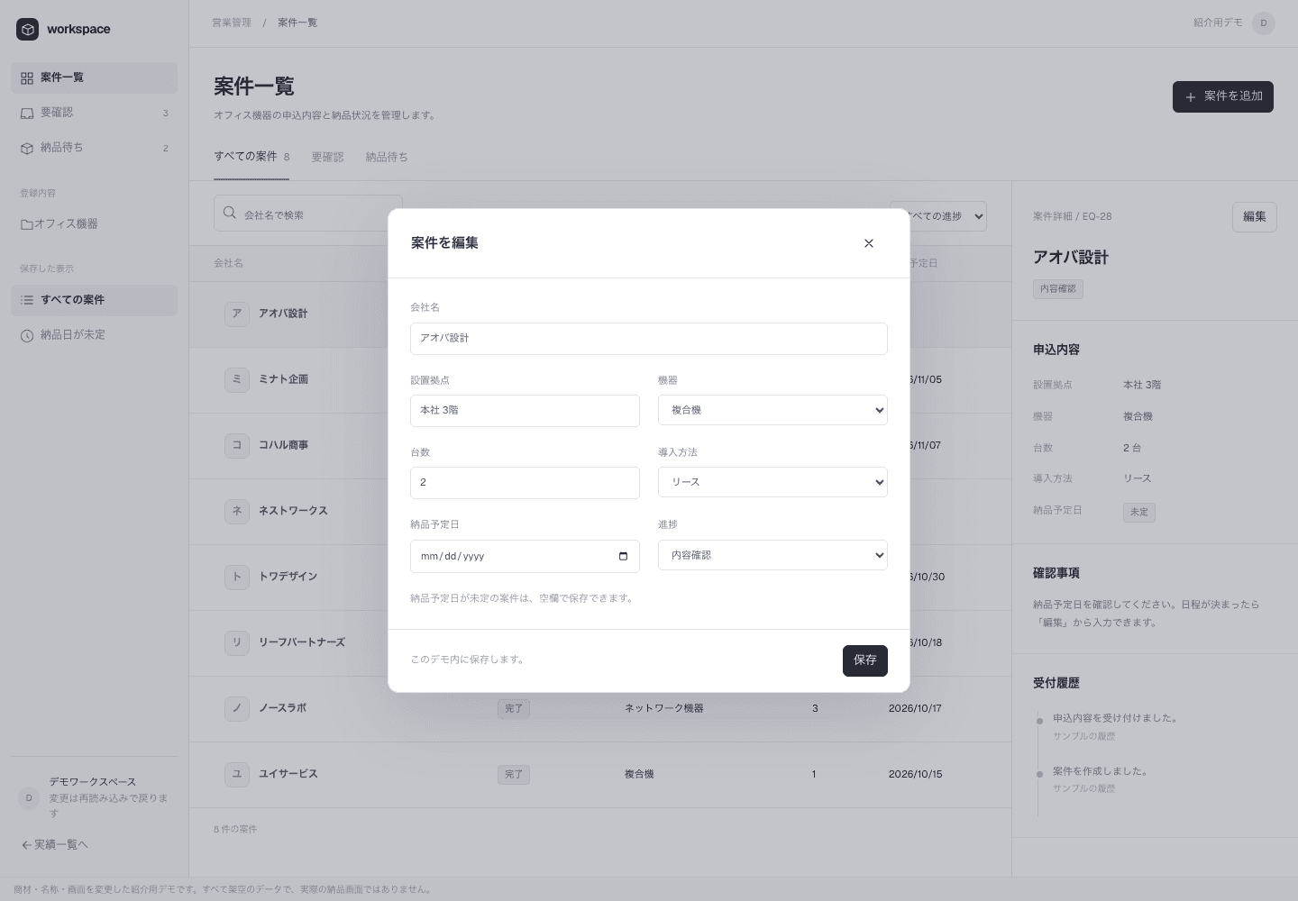
Task: Select the ネストワークス row name
Action: point(293,511)
